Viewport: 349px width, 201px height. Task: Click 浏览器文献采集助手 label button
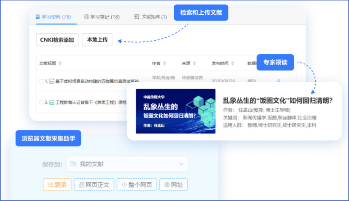coord(48,139)
